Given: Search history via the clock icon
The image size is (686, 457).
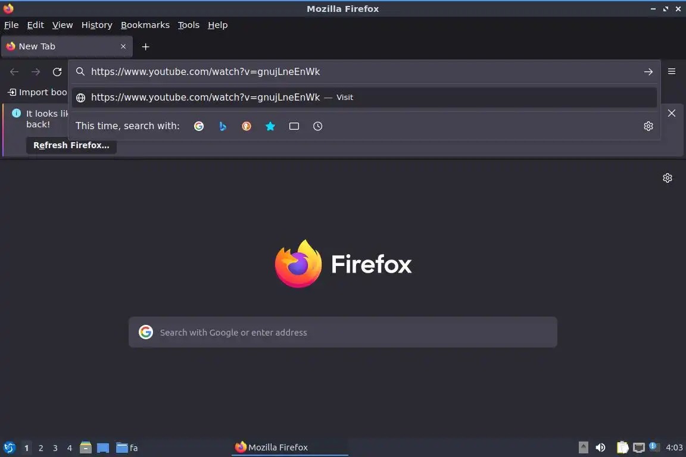Looking at the screenshot, I should [x=317, y=126].
